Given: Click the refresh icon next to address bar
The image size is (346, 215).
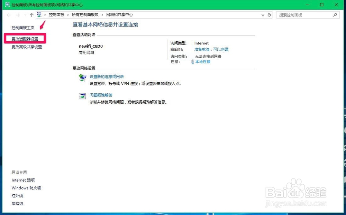Looking at the screenshot, I should pyautogui.click(x=270, y=15).
